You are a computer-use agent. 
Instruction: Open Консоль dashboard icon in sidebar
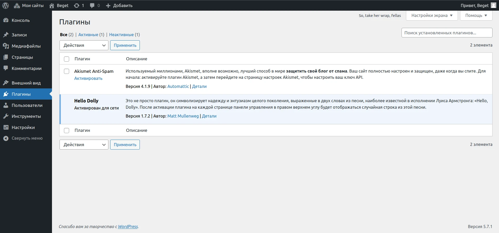click(6, 20)
